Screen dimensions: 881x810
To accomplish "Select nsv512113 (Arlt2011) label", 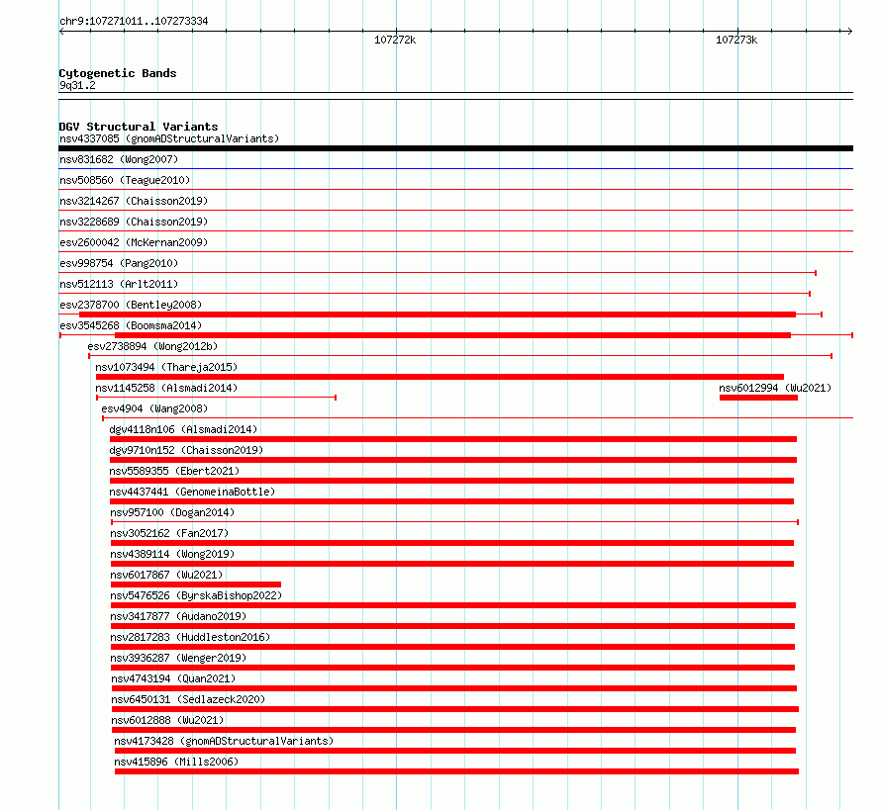I will coord(119,284).
